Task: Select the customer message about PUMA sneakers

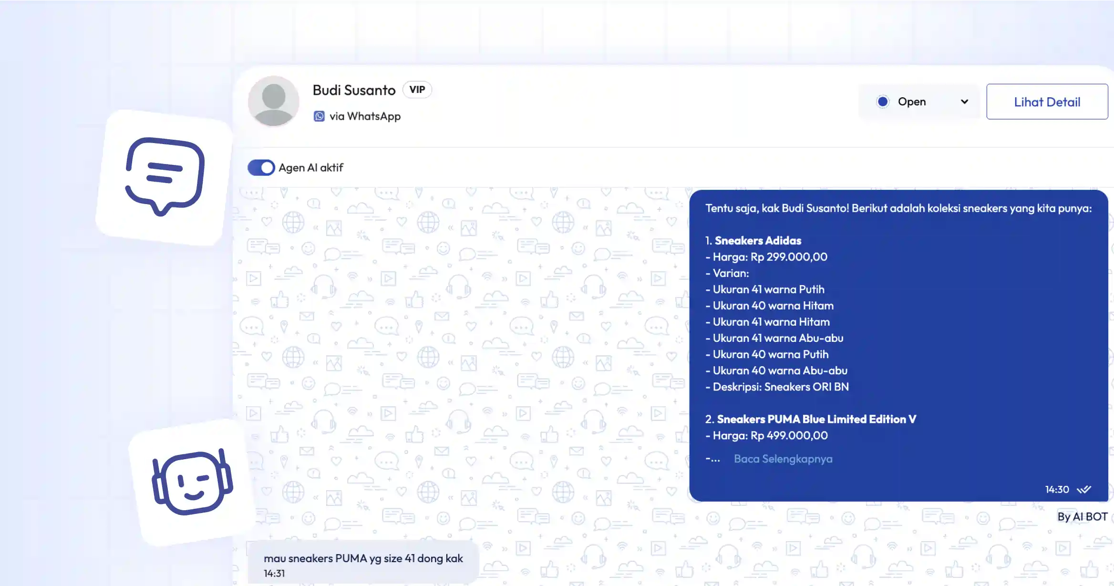Action: pyautogui.click(x=363, y=558)
